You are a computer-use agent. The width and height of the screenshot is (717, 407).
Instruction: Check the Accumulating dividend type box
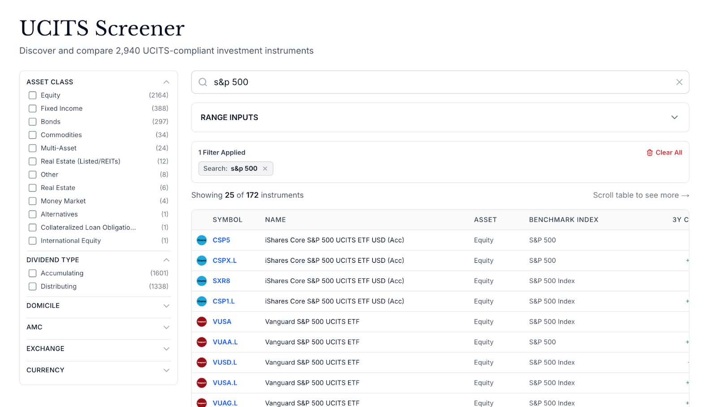click(x=32, y=273)
